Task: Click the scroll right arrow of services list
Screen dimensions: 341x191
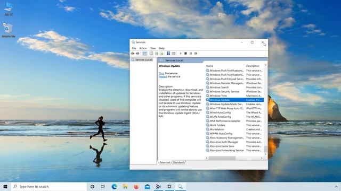Action: 262,158
